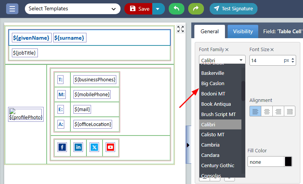This screenshot has height=184, width=303.
Task: Click the undo arrow button
Action: [176, 8]
